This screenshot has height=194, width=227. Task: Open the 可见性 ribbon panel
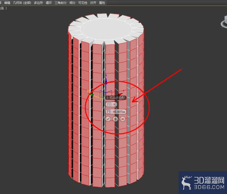click(x=83, y=3)
